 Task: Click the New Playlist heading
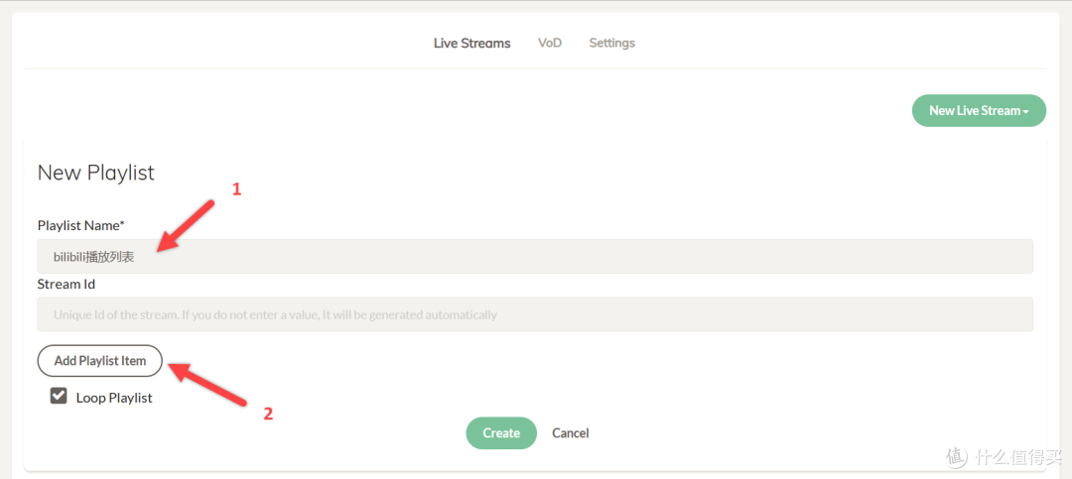tap(96, 173)
